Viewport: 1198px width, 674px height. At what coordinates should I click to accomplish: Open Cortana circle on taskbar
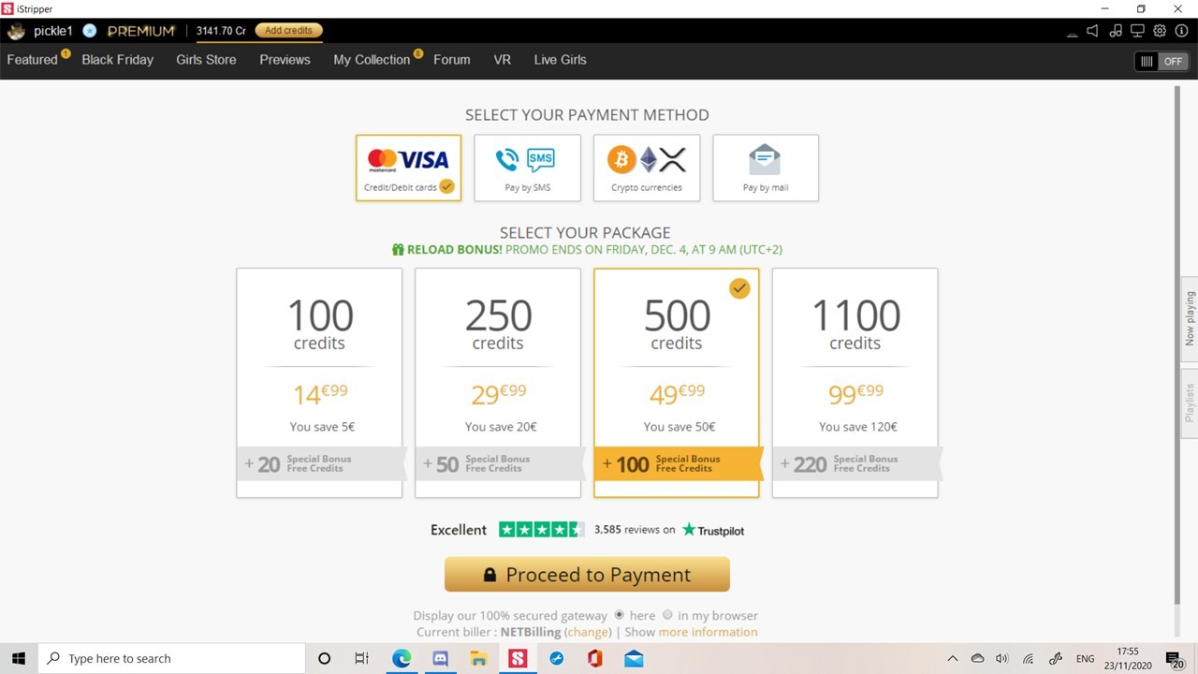click(x=325, y=658)
